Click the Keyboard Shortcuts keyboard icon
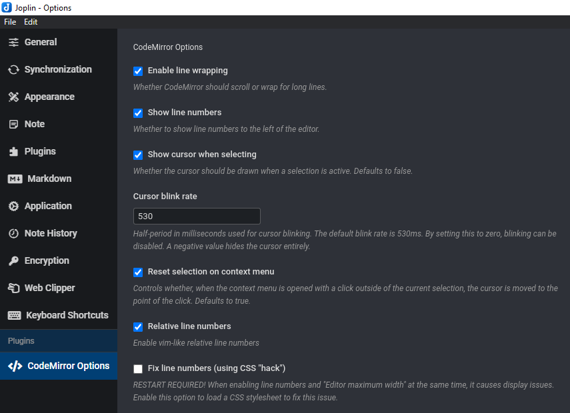The height and width of the screenshot is (413, 570). (x=14, y=315)
